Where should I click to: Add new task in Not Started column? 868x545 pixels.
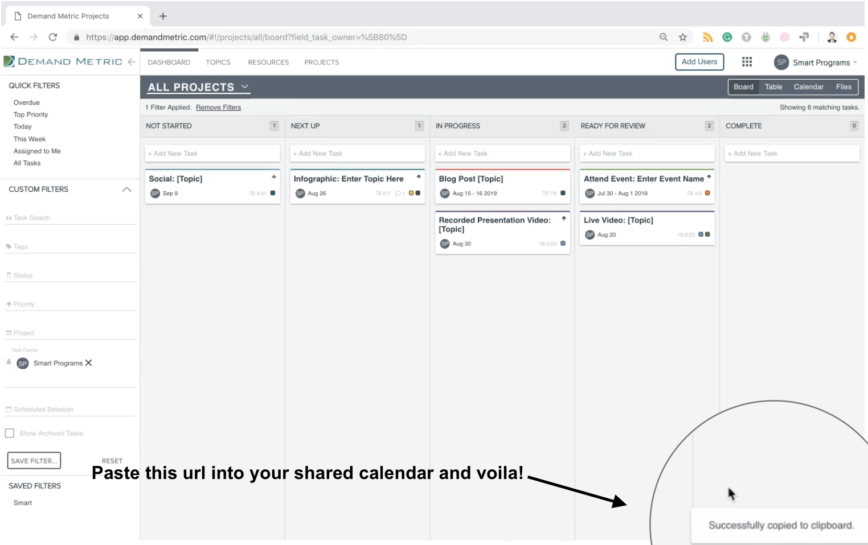click(x=212, y=154)
